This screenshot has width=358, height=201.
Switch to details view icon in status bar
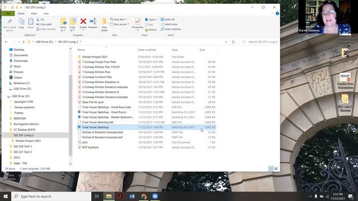click(271, 169)
